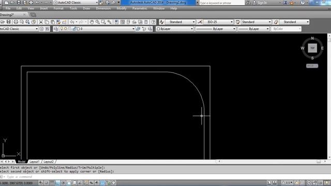Open the Help question mark in the standard toolbar
331x186 pixels.
click(x=154, y=22)
